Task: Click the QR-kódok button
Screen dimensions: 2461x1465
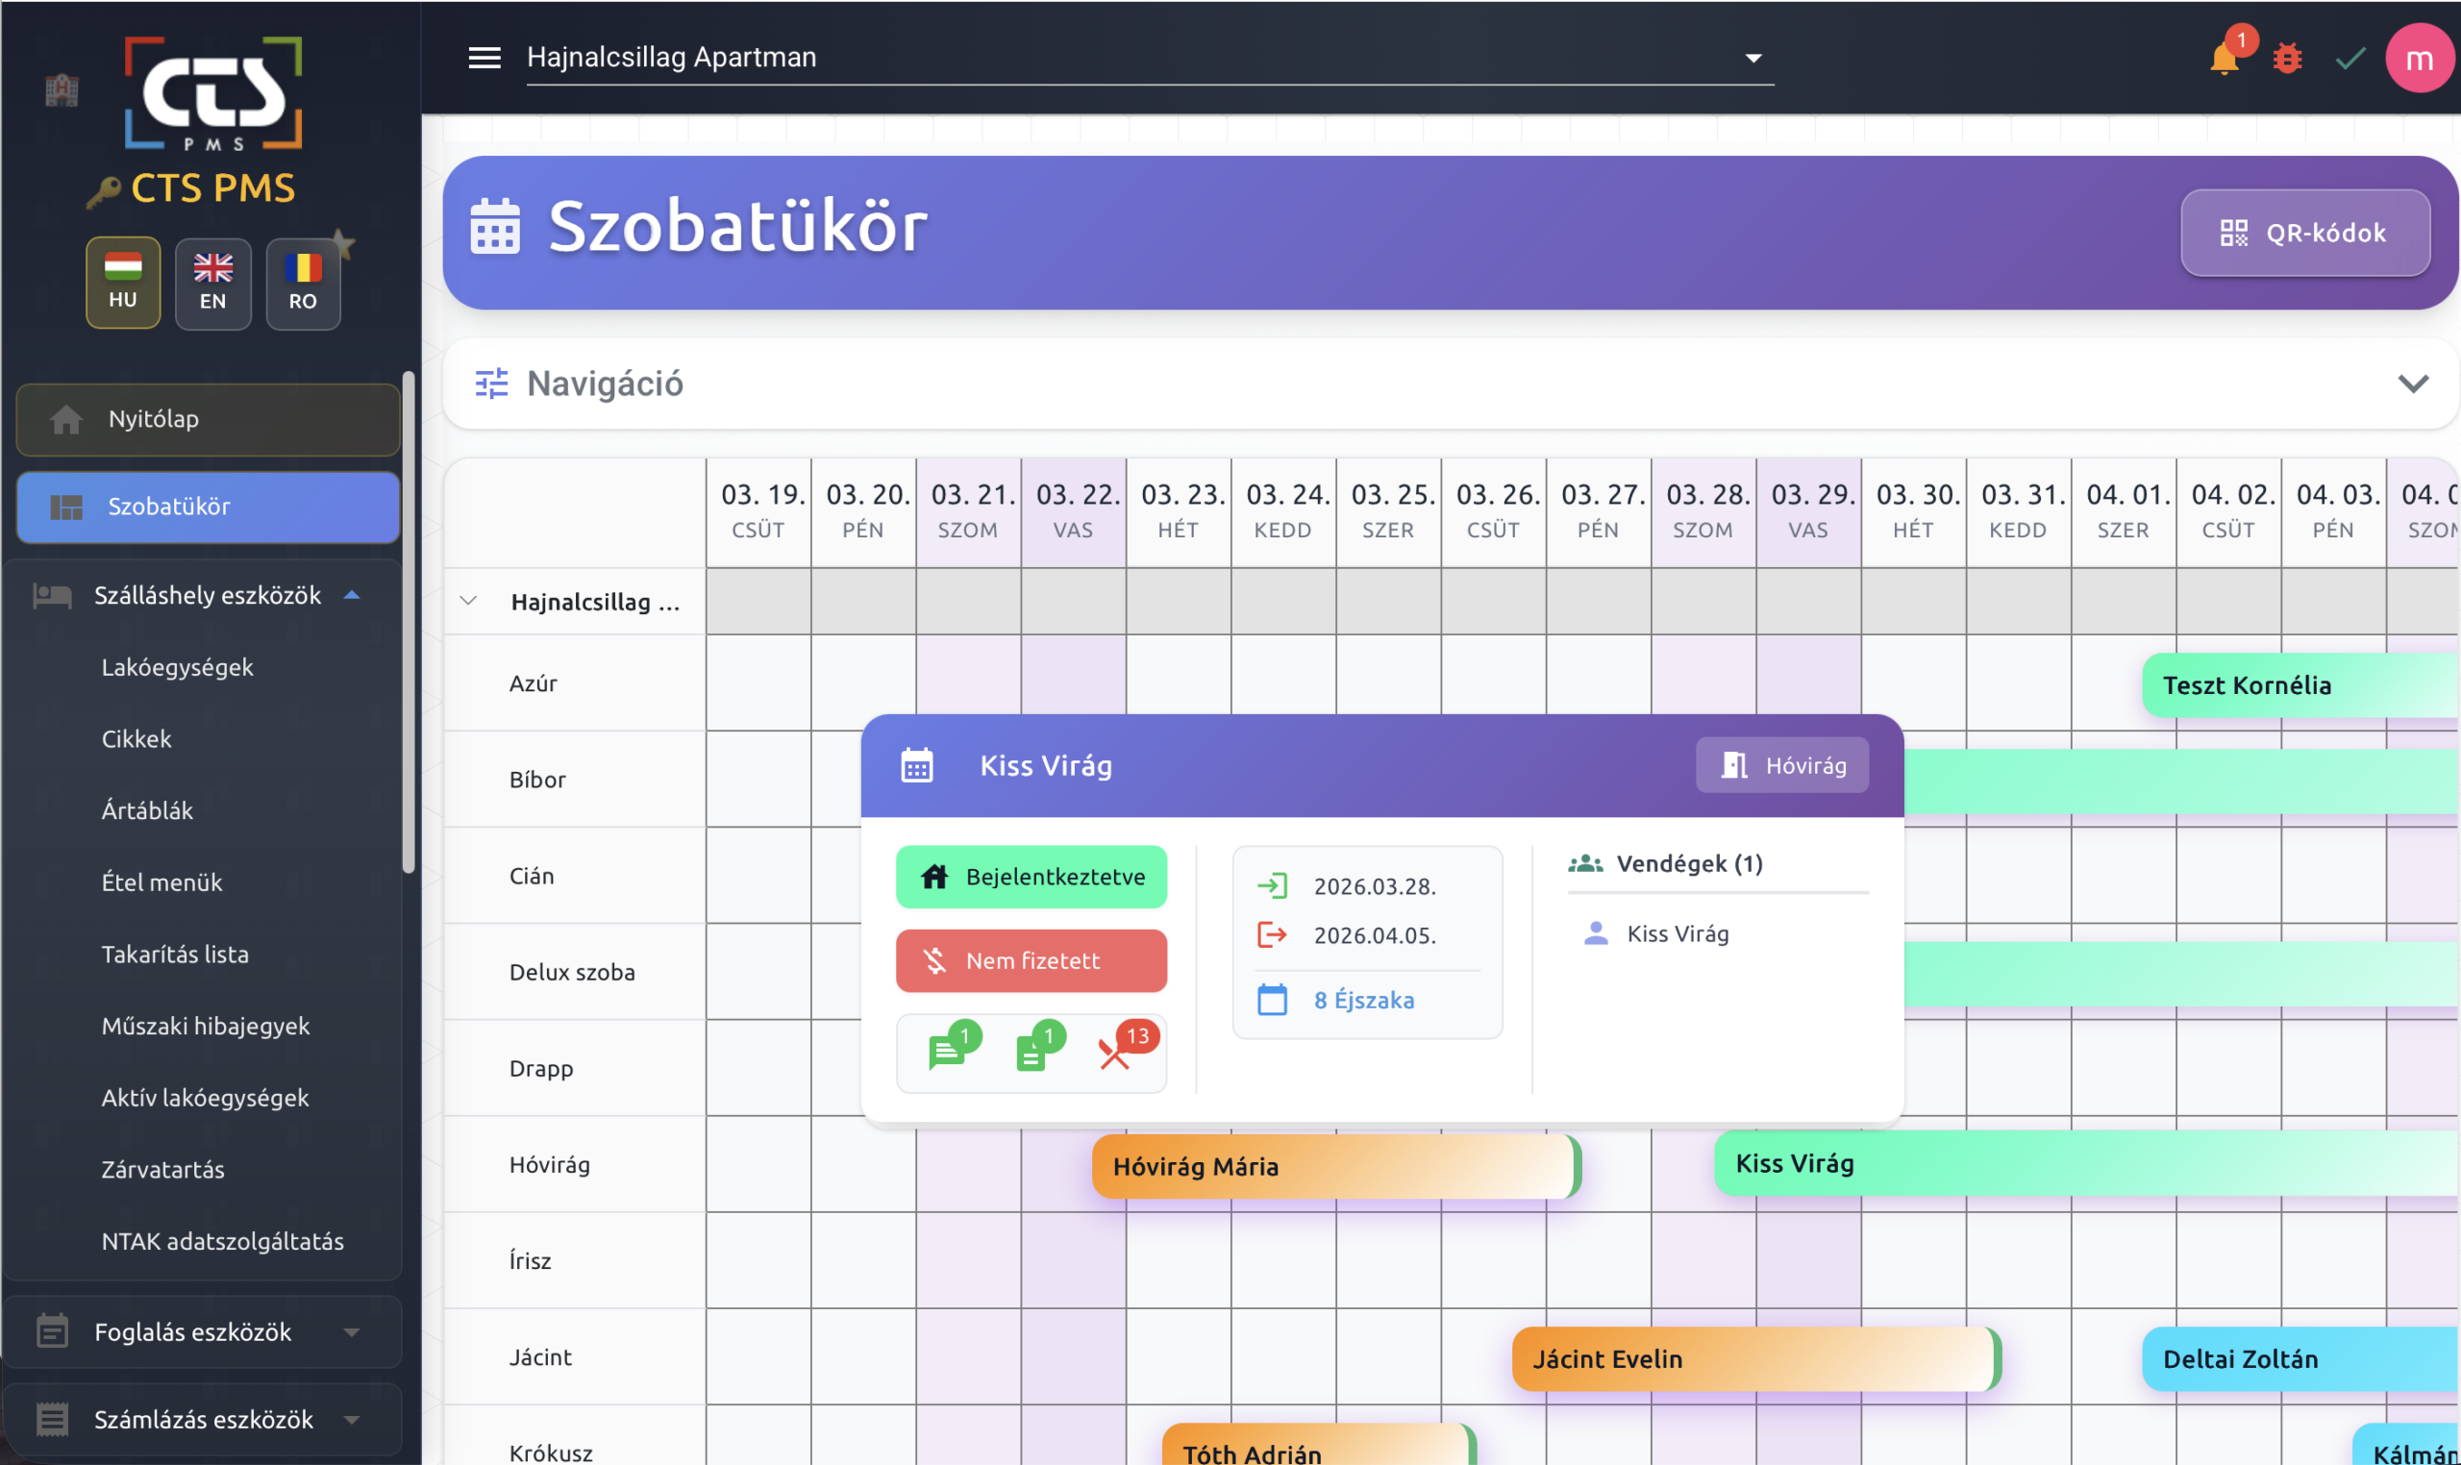Action: (x=2304, y=233)
